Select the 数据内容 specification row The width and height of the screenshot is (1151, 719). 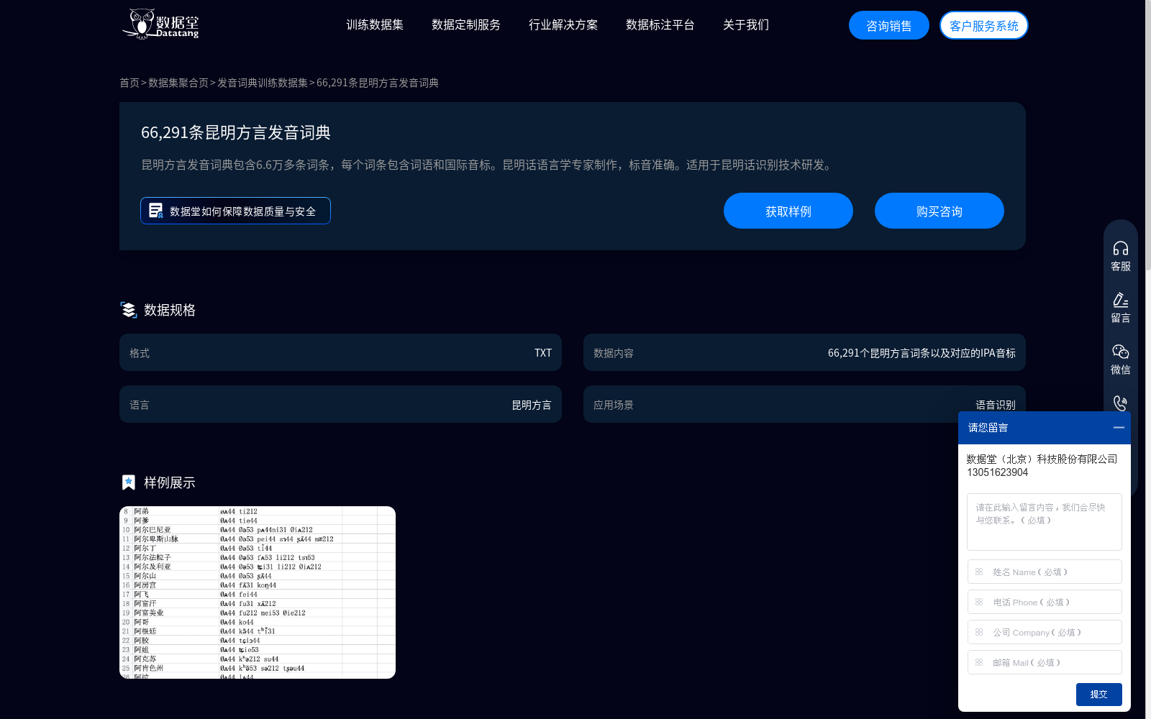pos(804,352)
